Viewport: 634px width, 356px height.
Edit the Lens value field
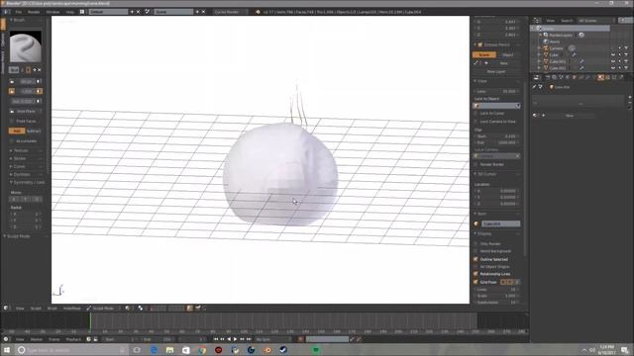pyautogui.click(x=496, y=91)
